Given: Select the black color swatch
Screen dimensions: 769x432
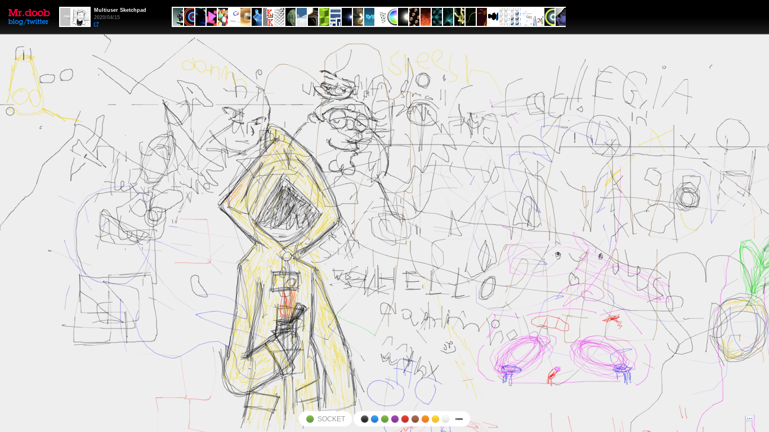Looking at the screenshot, I should [x=364, y=419].
